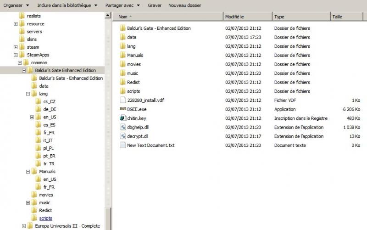Collapse the lang folder in tree

click(28, 94)
